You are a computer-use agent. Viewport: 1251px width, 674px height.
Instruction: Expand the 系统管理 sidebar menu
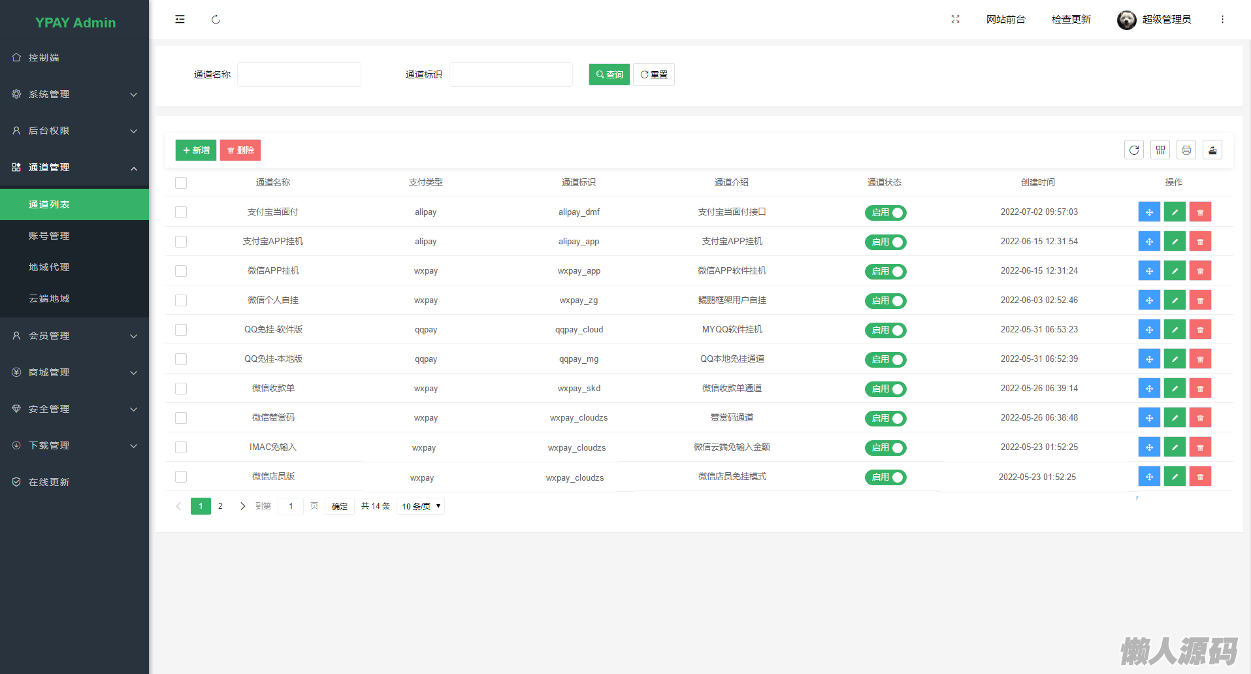pos(74,94)
